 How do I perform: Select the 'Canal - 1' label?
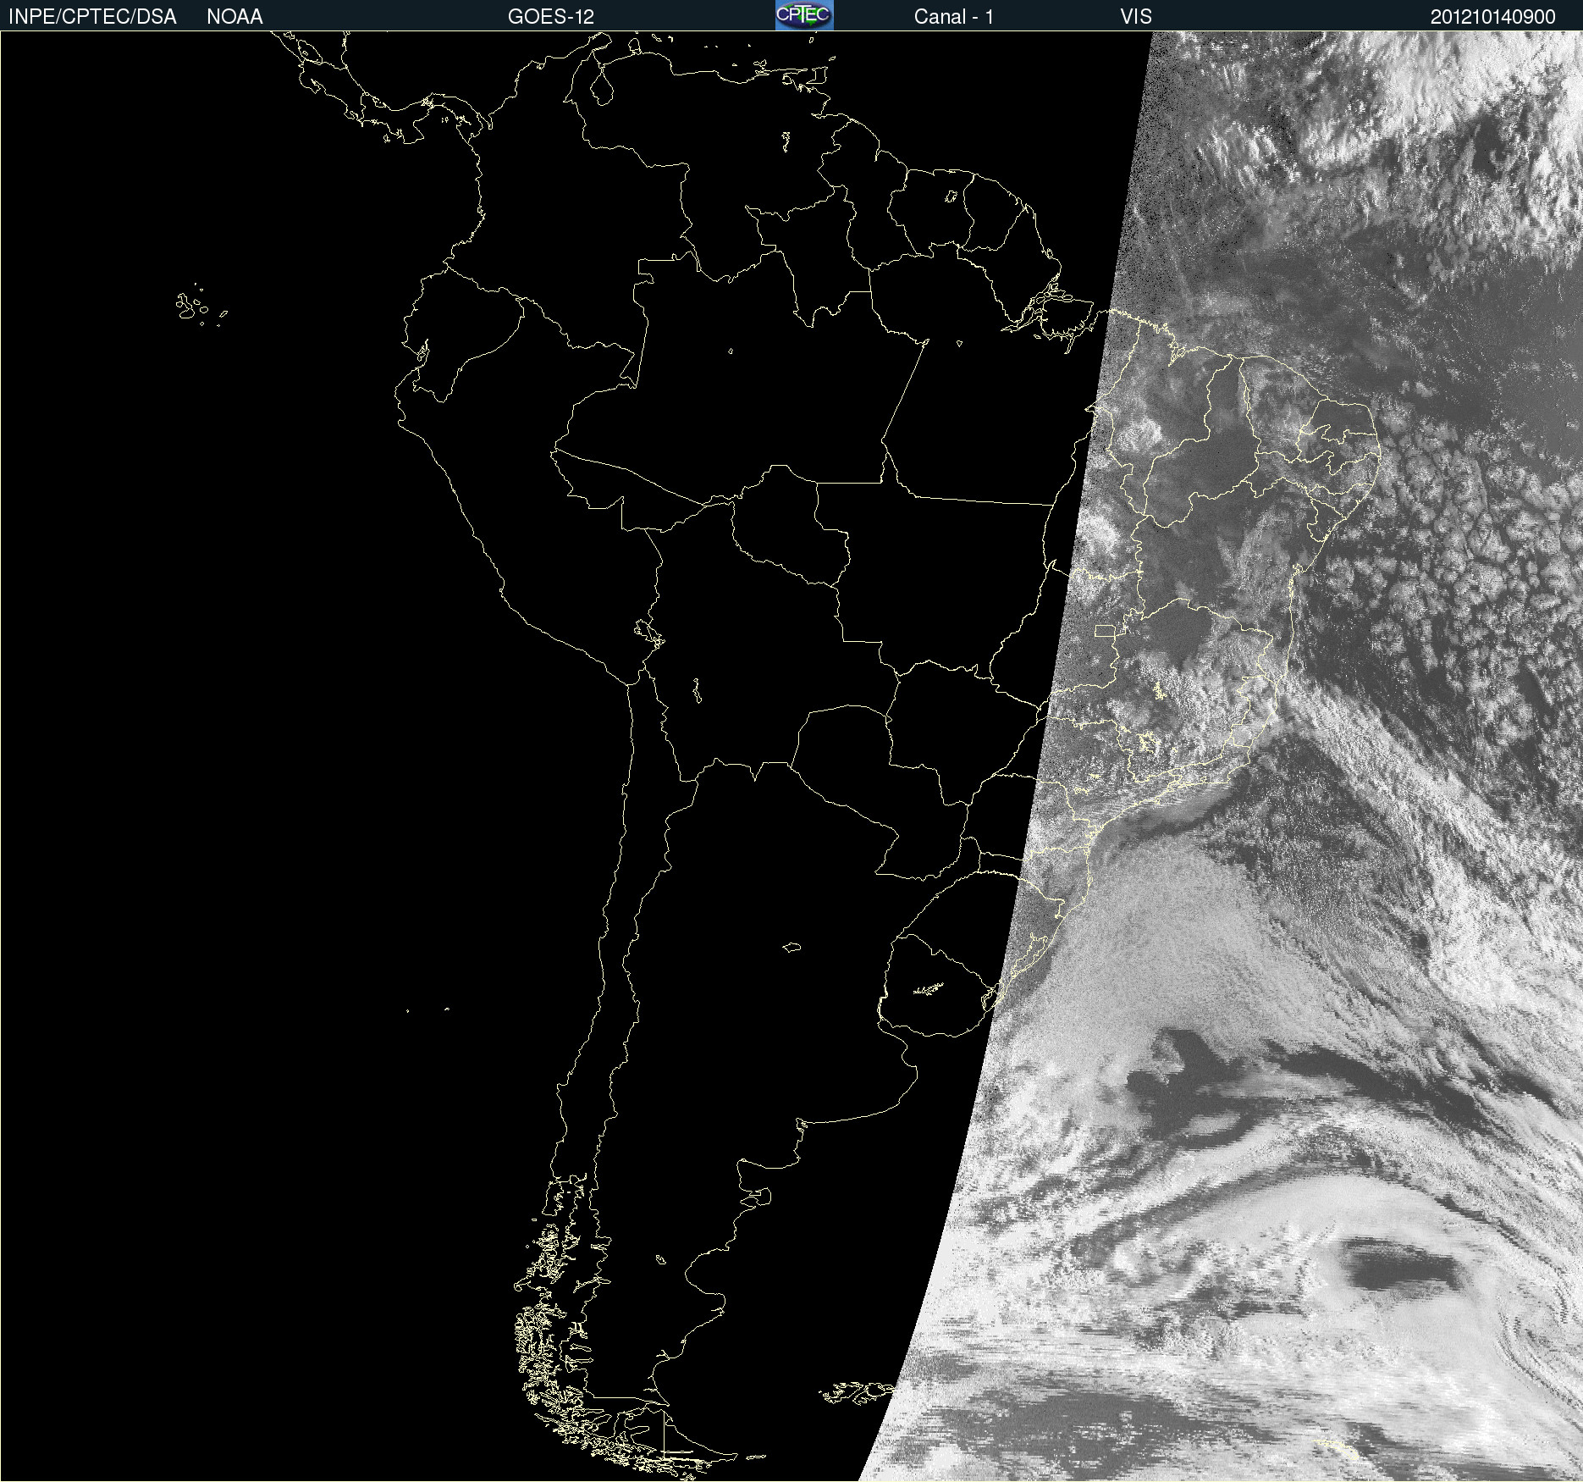click(954, 17)
